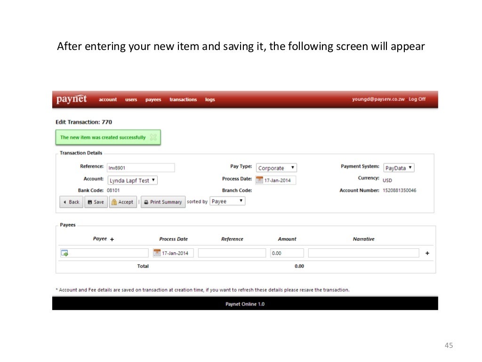Click the Process Date column header in Payees
482x362 pixels.
click(x=173, y=239)
